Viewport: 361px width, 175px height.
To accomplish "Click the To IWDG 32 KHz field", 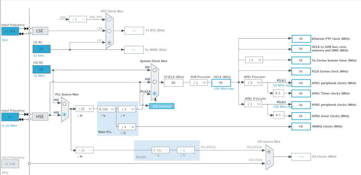I will pyautogui.click(x=134, y=50).
